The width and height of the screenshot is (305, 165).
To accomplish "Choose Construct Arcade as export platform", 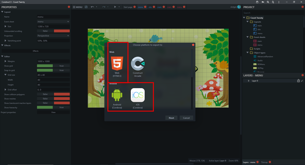I will 138,67.
